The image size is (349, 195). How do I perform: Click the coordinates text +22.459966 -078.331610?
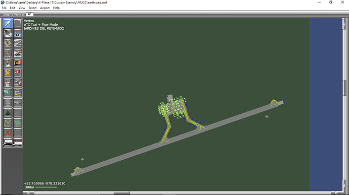(45, 183)
